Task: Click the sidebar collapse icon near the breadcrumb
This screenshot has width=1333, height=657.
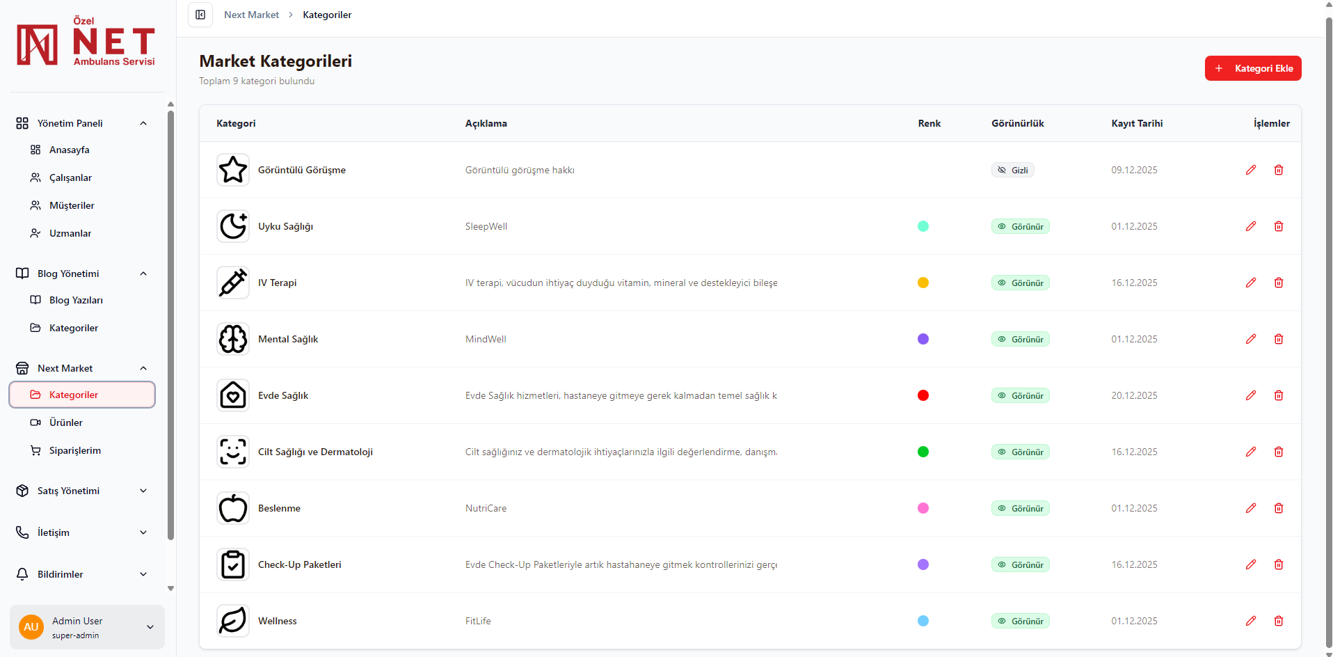Action: 200,14
